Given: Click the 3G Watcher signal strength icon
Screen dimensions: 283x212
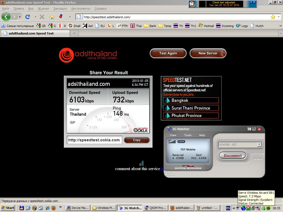Looking at the screenshot, I should coord(172,142).
